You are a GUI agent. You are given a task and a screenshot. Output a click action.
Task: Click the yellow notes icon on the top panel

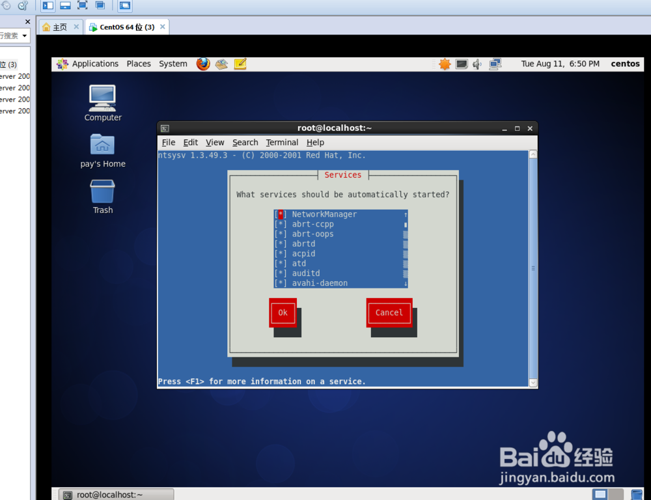[240, 64]
